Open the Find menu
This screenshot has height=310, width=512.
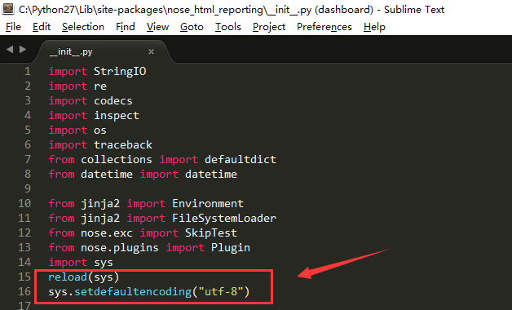tap(126, 27)
